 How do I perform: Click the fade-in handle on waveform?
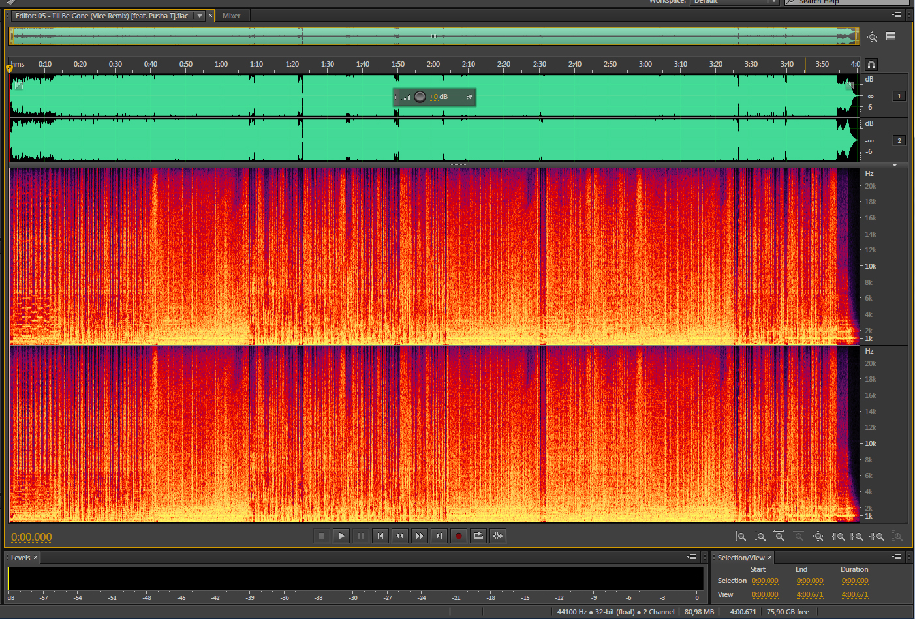point(19,84)
